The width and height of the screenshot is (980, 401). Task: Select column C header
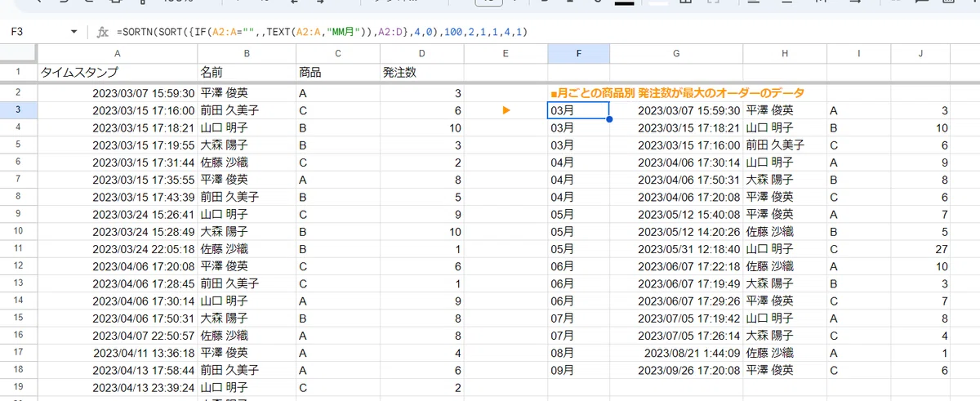click(339, 54)
